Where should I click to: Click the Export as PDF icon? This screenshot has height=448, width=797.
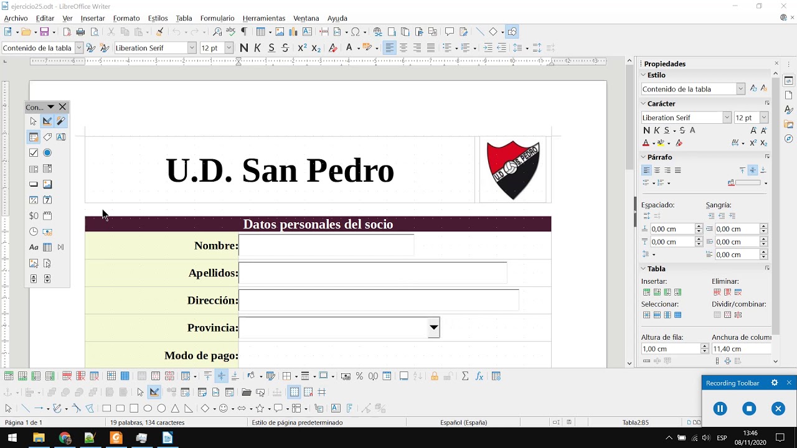pyautogui.click(x=67, y=32)
